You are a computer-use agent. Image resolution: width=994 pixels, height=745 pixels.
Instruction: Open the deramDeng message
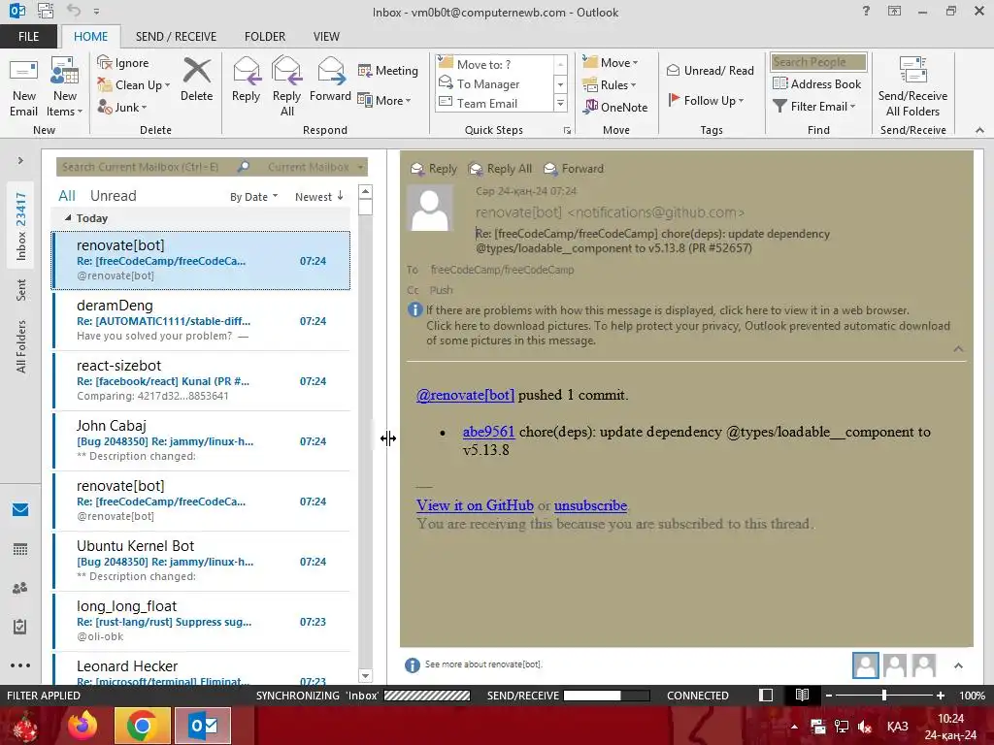point(201,320)
